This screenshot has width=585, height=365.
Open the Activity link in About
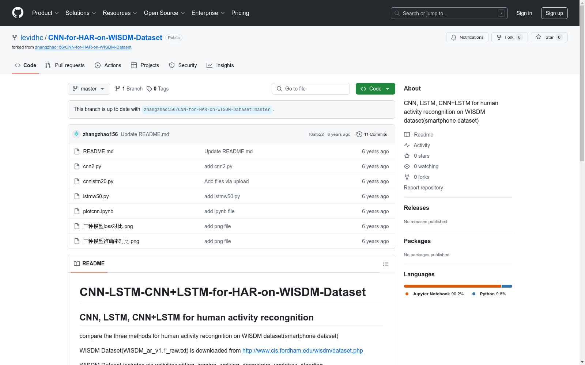point(417,145)
